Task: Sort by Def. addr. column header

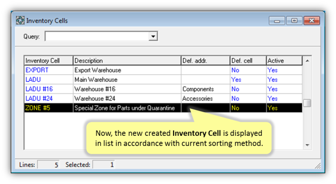Action: pos(205,61)
